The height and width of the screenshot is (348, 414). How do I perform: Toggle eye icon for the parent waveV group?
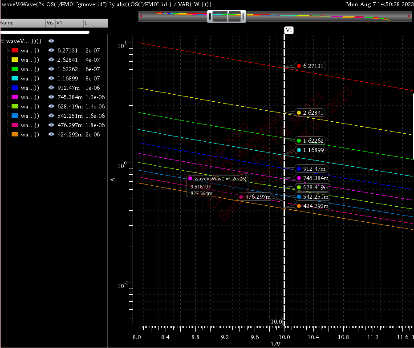pyautogui.click(x=51, y=41)
